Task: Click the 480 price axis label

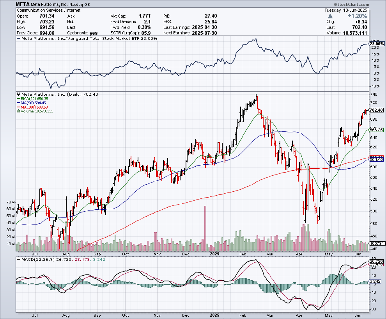Action: pyautogui.click(x=374, y=224)
